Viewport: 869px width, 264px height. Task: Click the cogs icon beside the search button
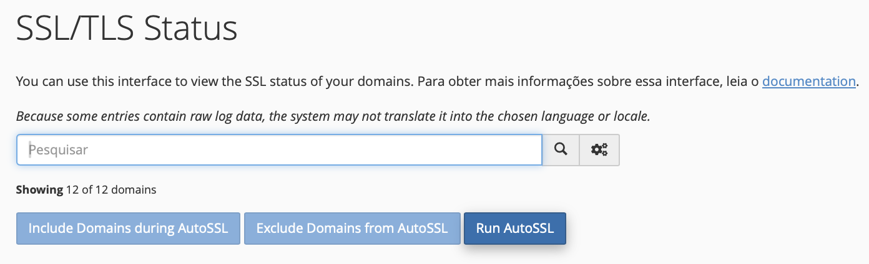599,150
